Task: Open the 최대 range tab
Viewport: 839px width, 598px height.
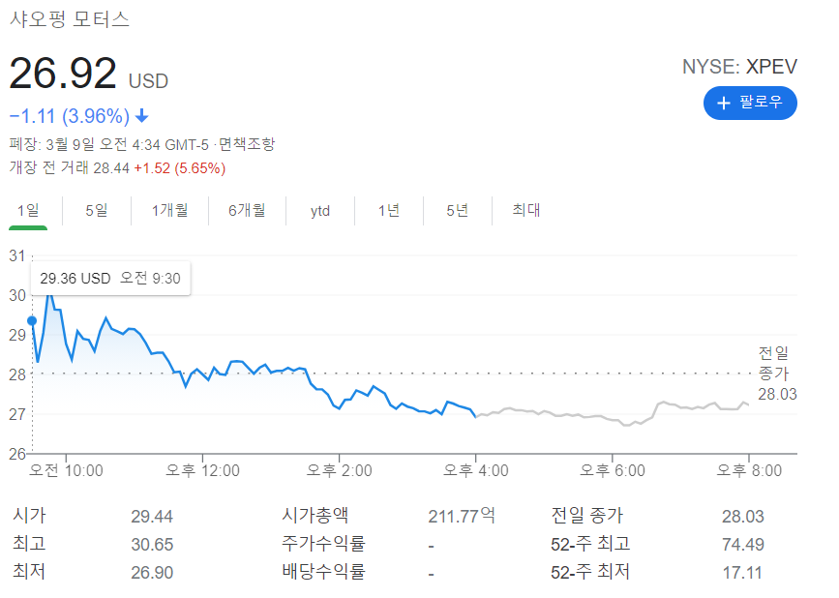Action: 526,210
